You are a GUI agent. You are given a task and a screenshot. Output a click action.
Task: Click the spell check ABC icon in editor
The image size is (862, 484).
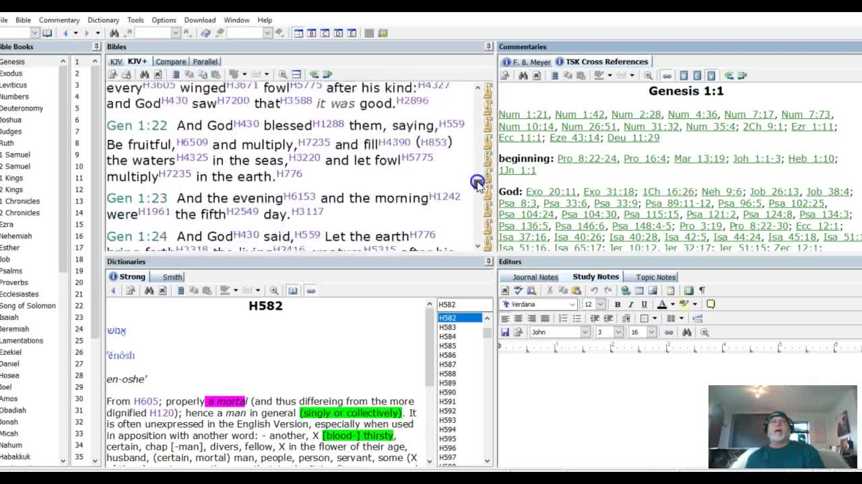(518, 290)
